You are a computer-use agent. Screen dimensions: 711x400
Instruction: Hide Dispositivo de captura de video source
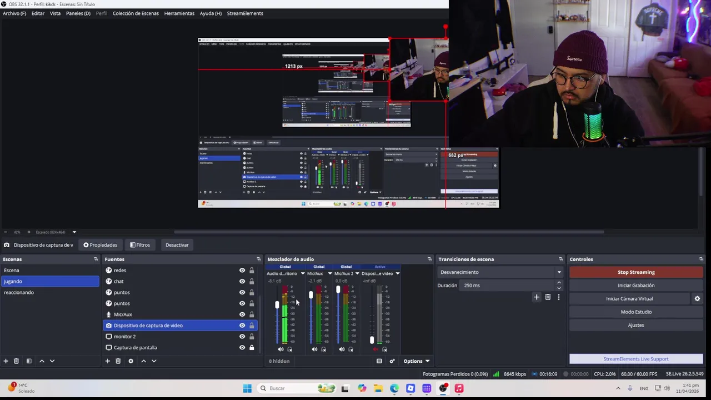[242, 326]
